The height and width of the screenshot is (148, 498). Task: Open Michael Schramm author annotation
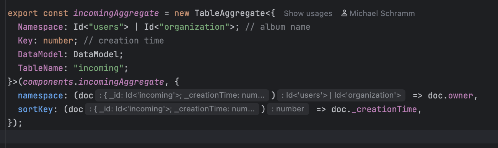tap(382, 13)
